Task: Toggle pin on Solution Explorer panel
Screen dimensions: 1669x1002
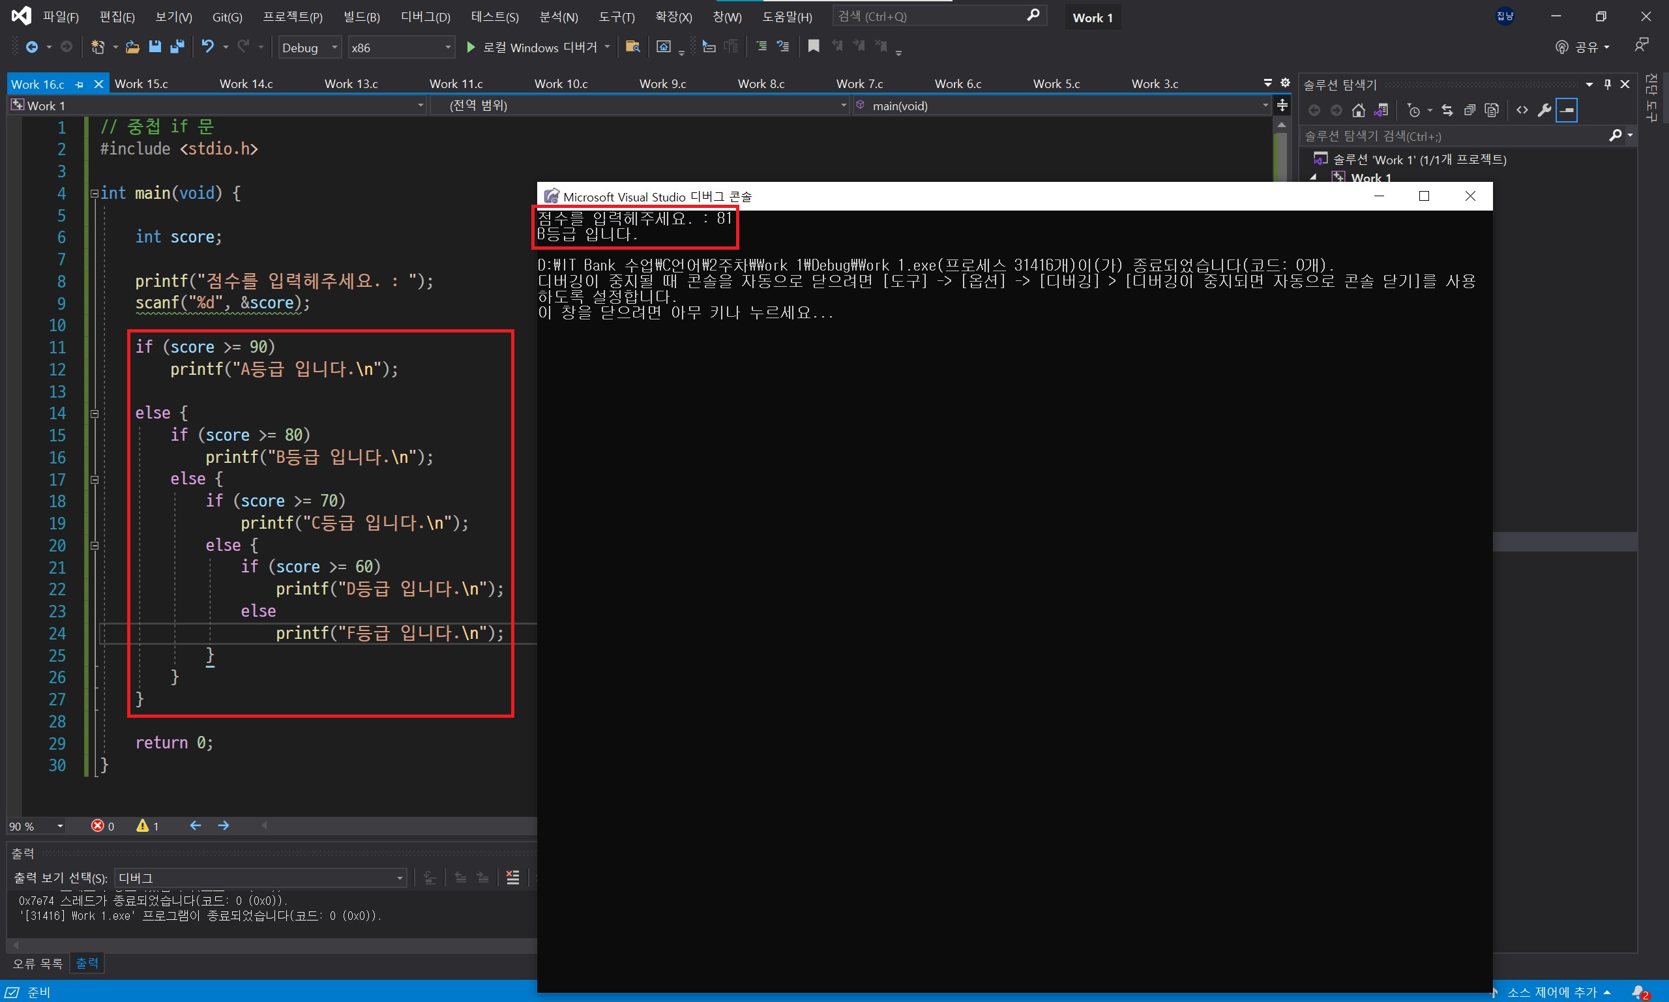Action: pos(1608,84)
